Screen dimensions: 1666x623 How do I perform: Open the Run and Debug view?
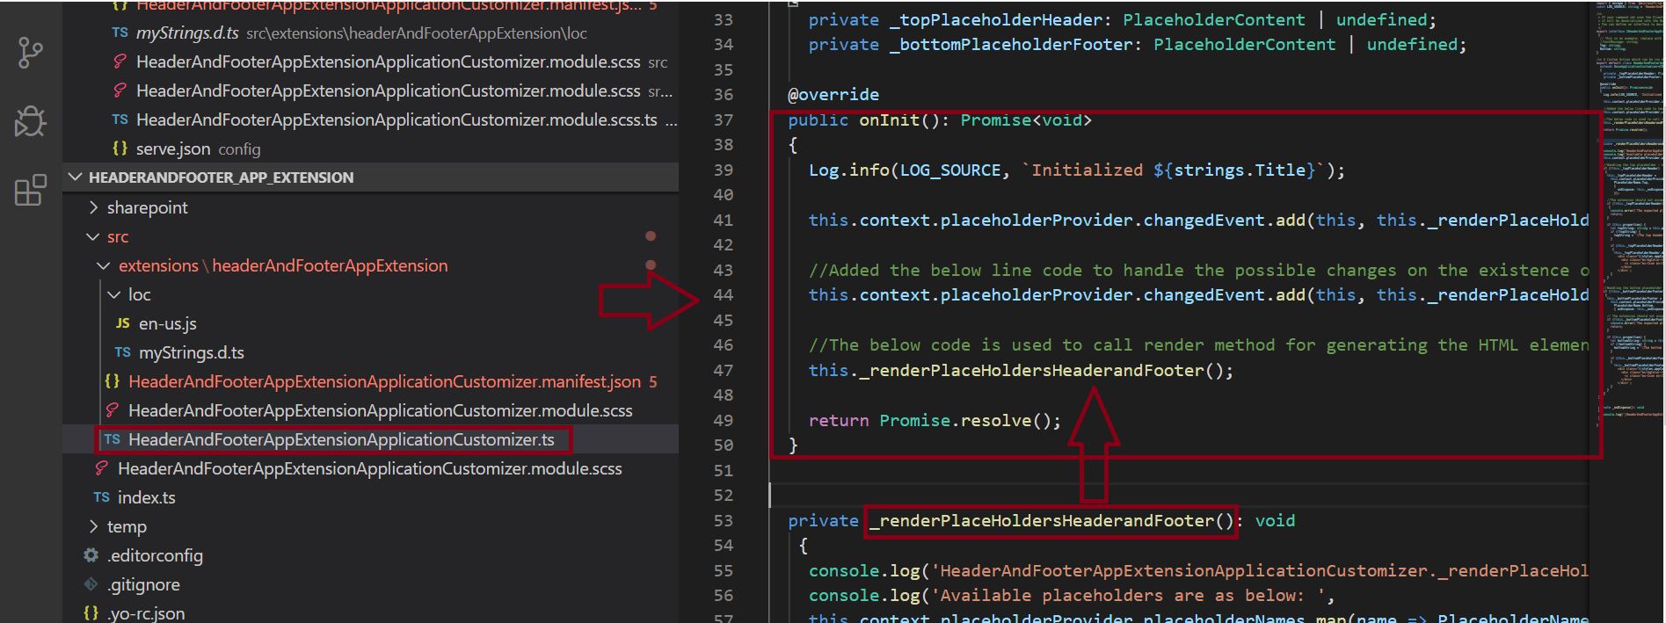tap(30, 121)
